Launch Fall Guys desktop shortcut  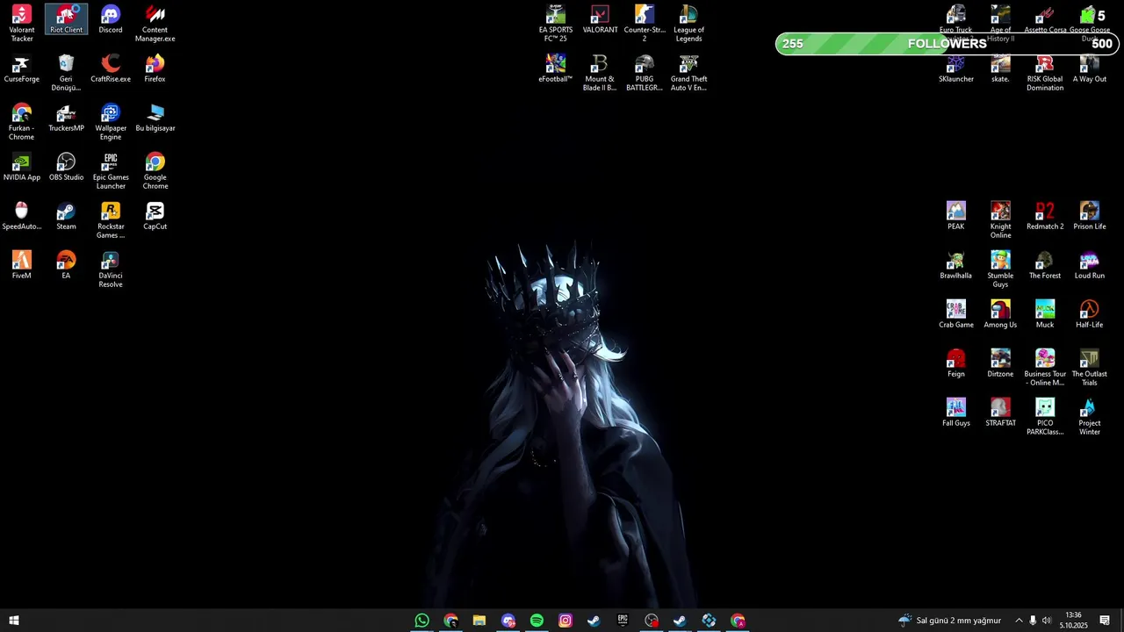pyautogui.click(x=956, y=413)
